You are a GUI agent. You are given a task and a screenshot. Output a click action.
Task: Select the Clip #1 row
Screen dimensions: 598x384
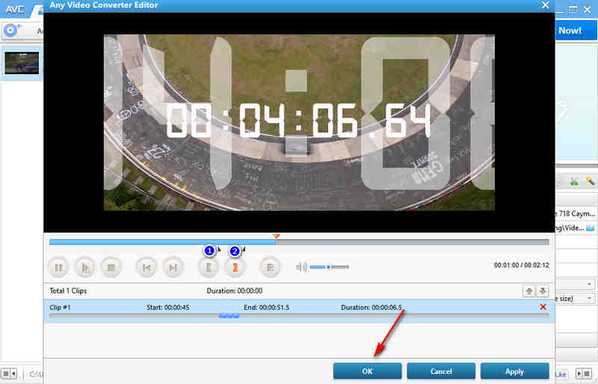pyautogui.click(x=299, y=312)
